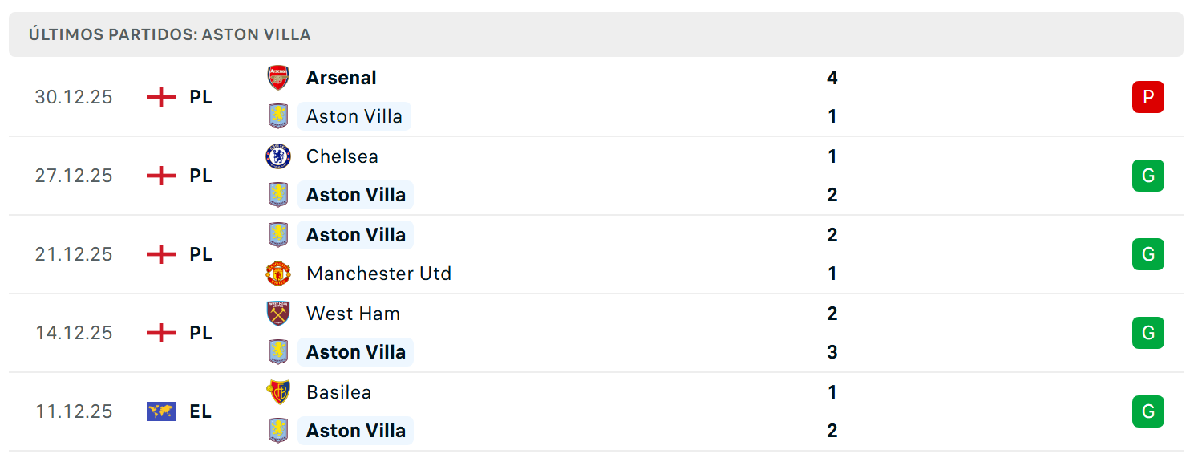Viewport: 1194px width, 466px height.
Task: Click the Chelsea club crest
Action: [x=278, y=156]
